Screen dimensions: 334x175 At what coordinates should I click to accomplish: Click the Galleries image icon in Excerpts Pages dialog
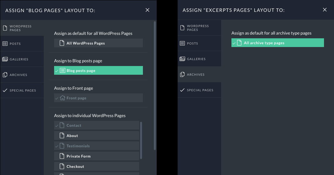tap(182, 59)
